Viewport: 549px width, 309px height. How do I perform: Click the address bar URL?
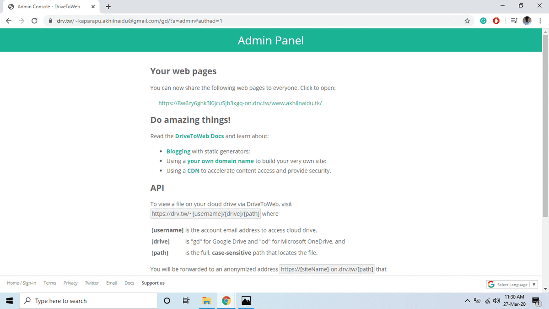140,21
